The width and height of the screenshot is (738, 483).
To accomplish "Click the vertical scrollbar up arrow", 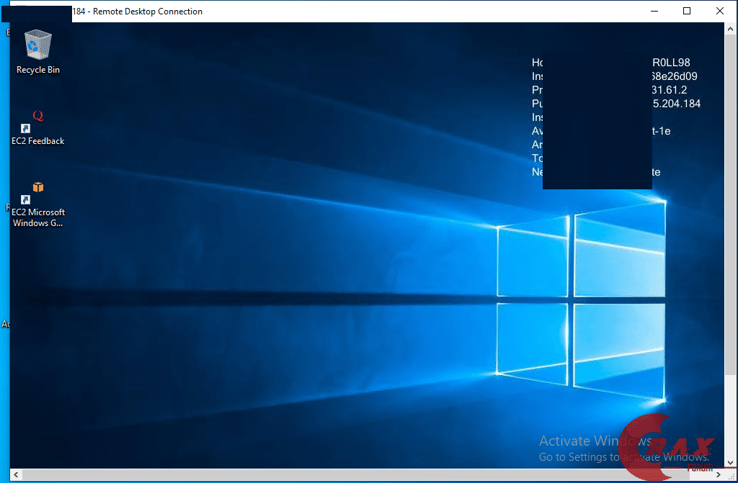I will (731, 28).
